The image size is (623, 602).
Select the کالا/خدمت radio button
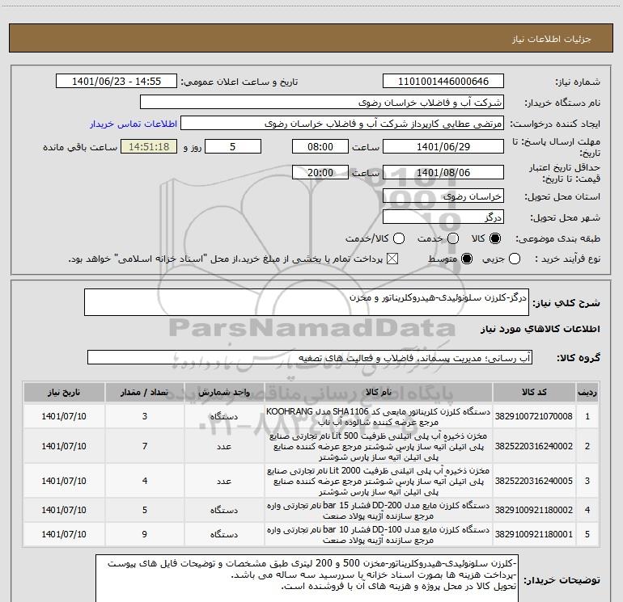(399, 238)
